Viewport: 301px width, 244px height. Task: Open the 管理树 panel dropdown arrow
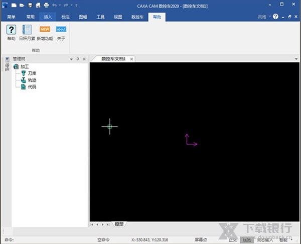71,59
